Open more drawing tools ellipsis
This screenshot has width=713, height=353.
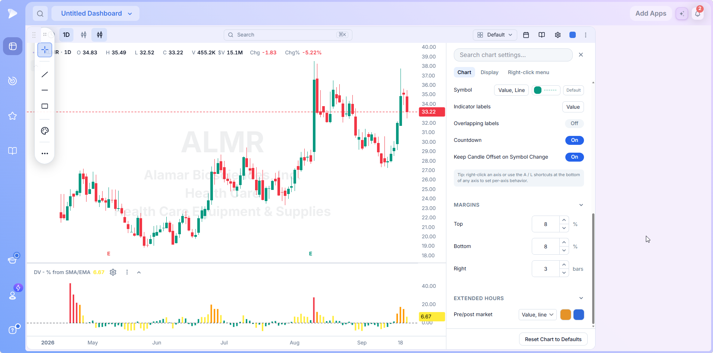(x=45, y=153)
